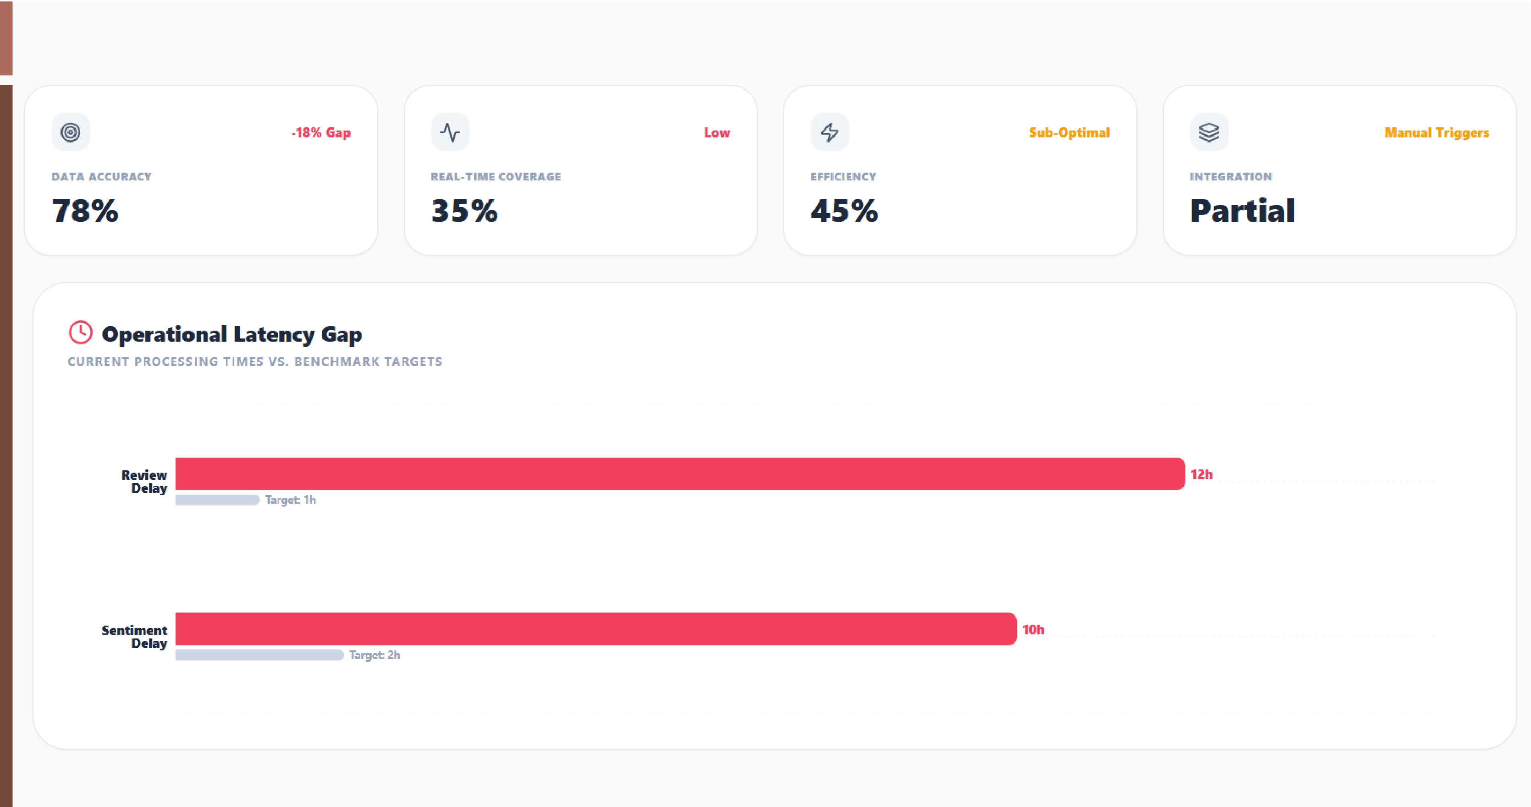Select the red Sentiment Delay bar

pos(595,629)
